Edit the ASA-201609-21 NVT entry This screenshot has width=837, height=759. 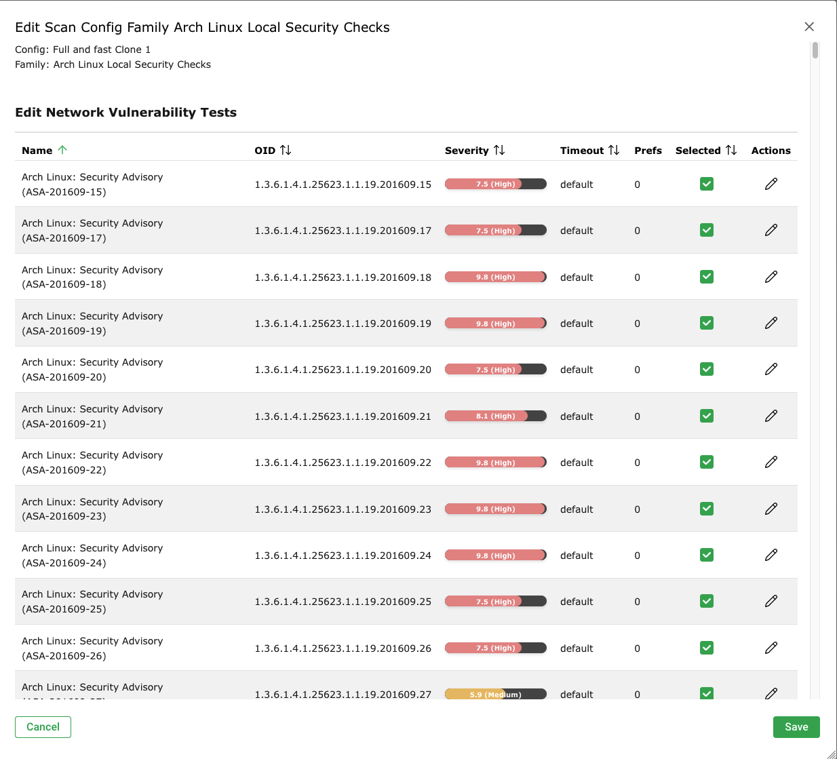(771, 416)
